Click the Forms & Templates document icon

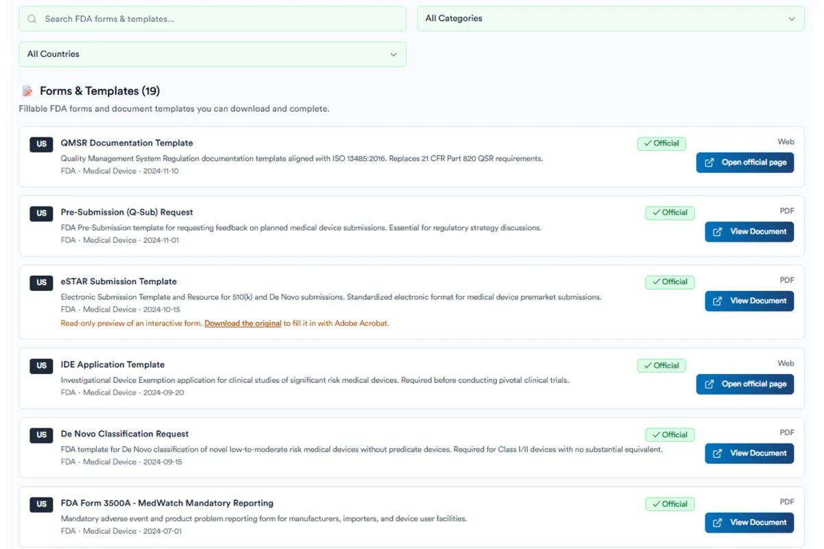click(x=27, y=91)
